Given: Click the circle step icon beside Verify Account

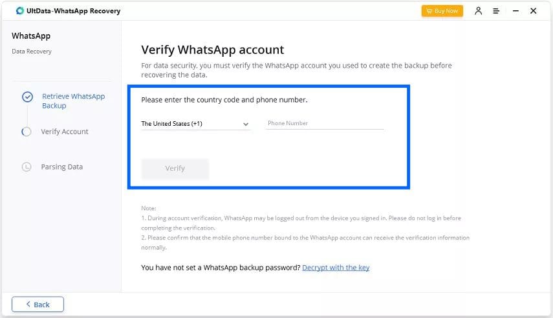Looking at the screenshot, I should pos(27,132).
